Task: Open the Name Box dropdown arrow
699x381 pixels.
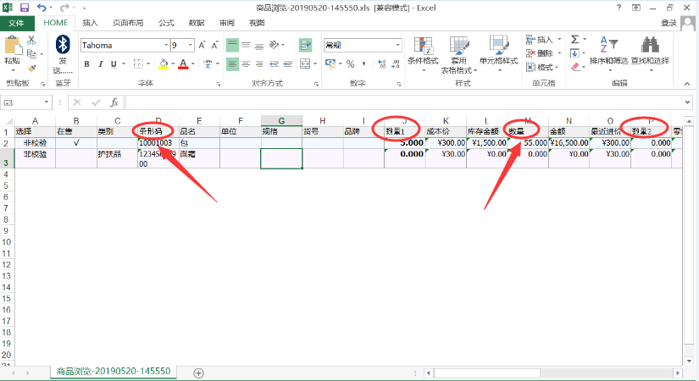Action: tap(47, 102)
